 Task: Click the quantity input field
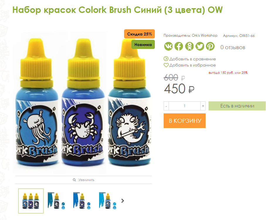(x=184, y=106)
